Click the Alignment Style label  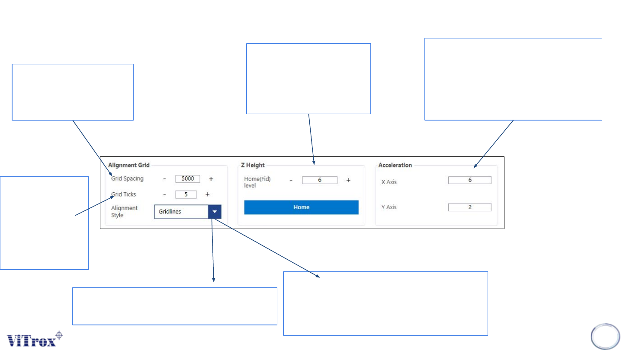click(124, 211)
